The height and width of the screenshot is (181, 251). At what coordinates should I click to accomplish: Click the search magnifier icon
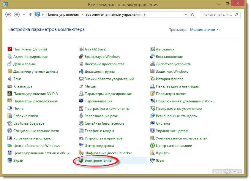236,15
